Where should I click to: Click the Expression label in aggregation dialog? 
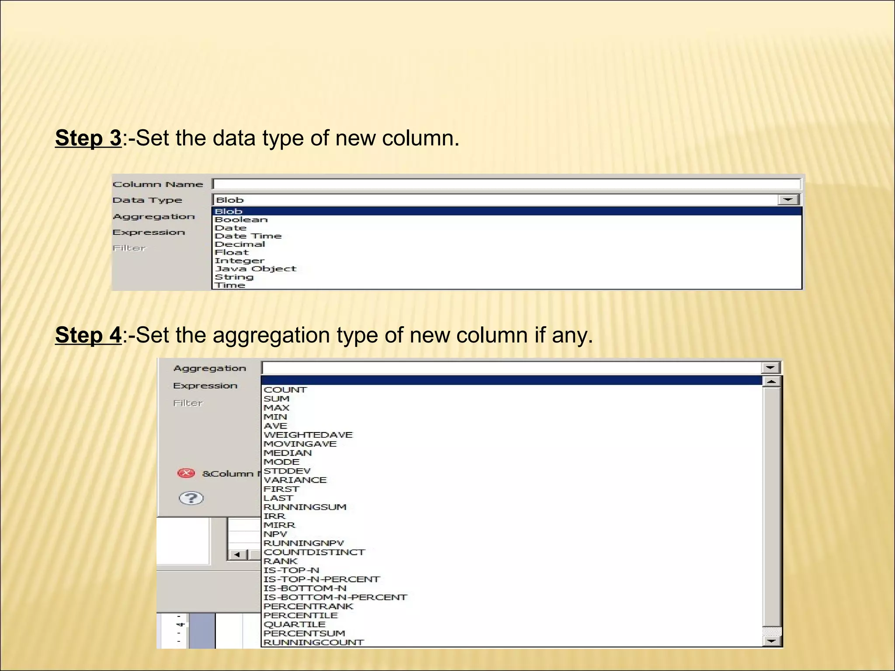click(x=205, y=386)
